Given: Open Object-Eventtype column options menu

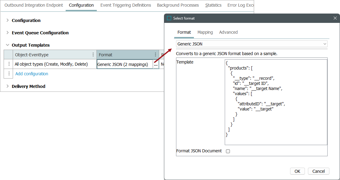Looking at the screenshot, I should (93, 55).
